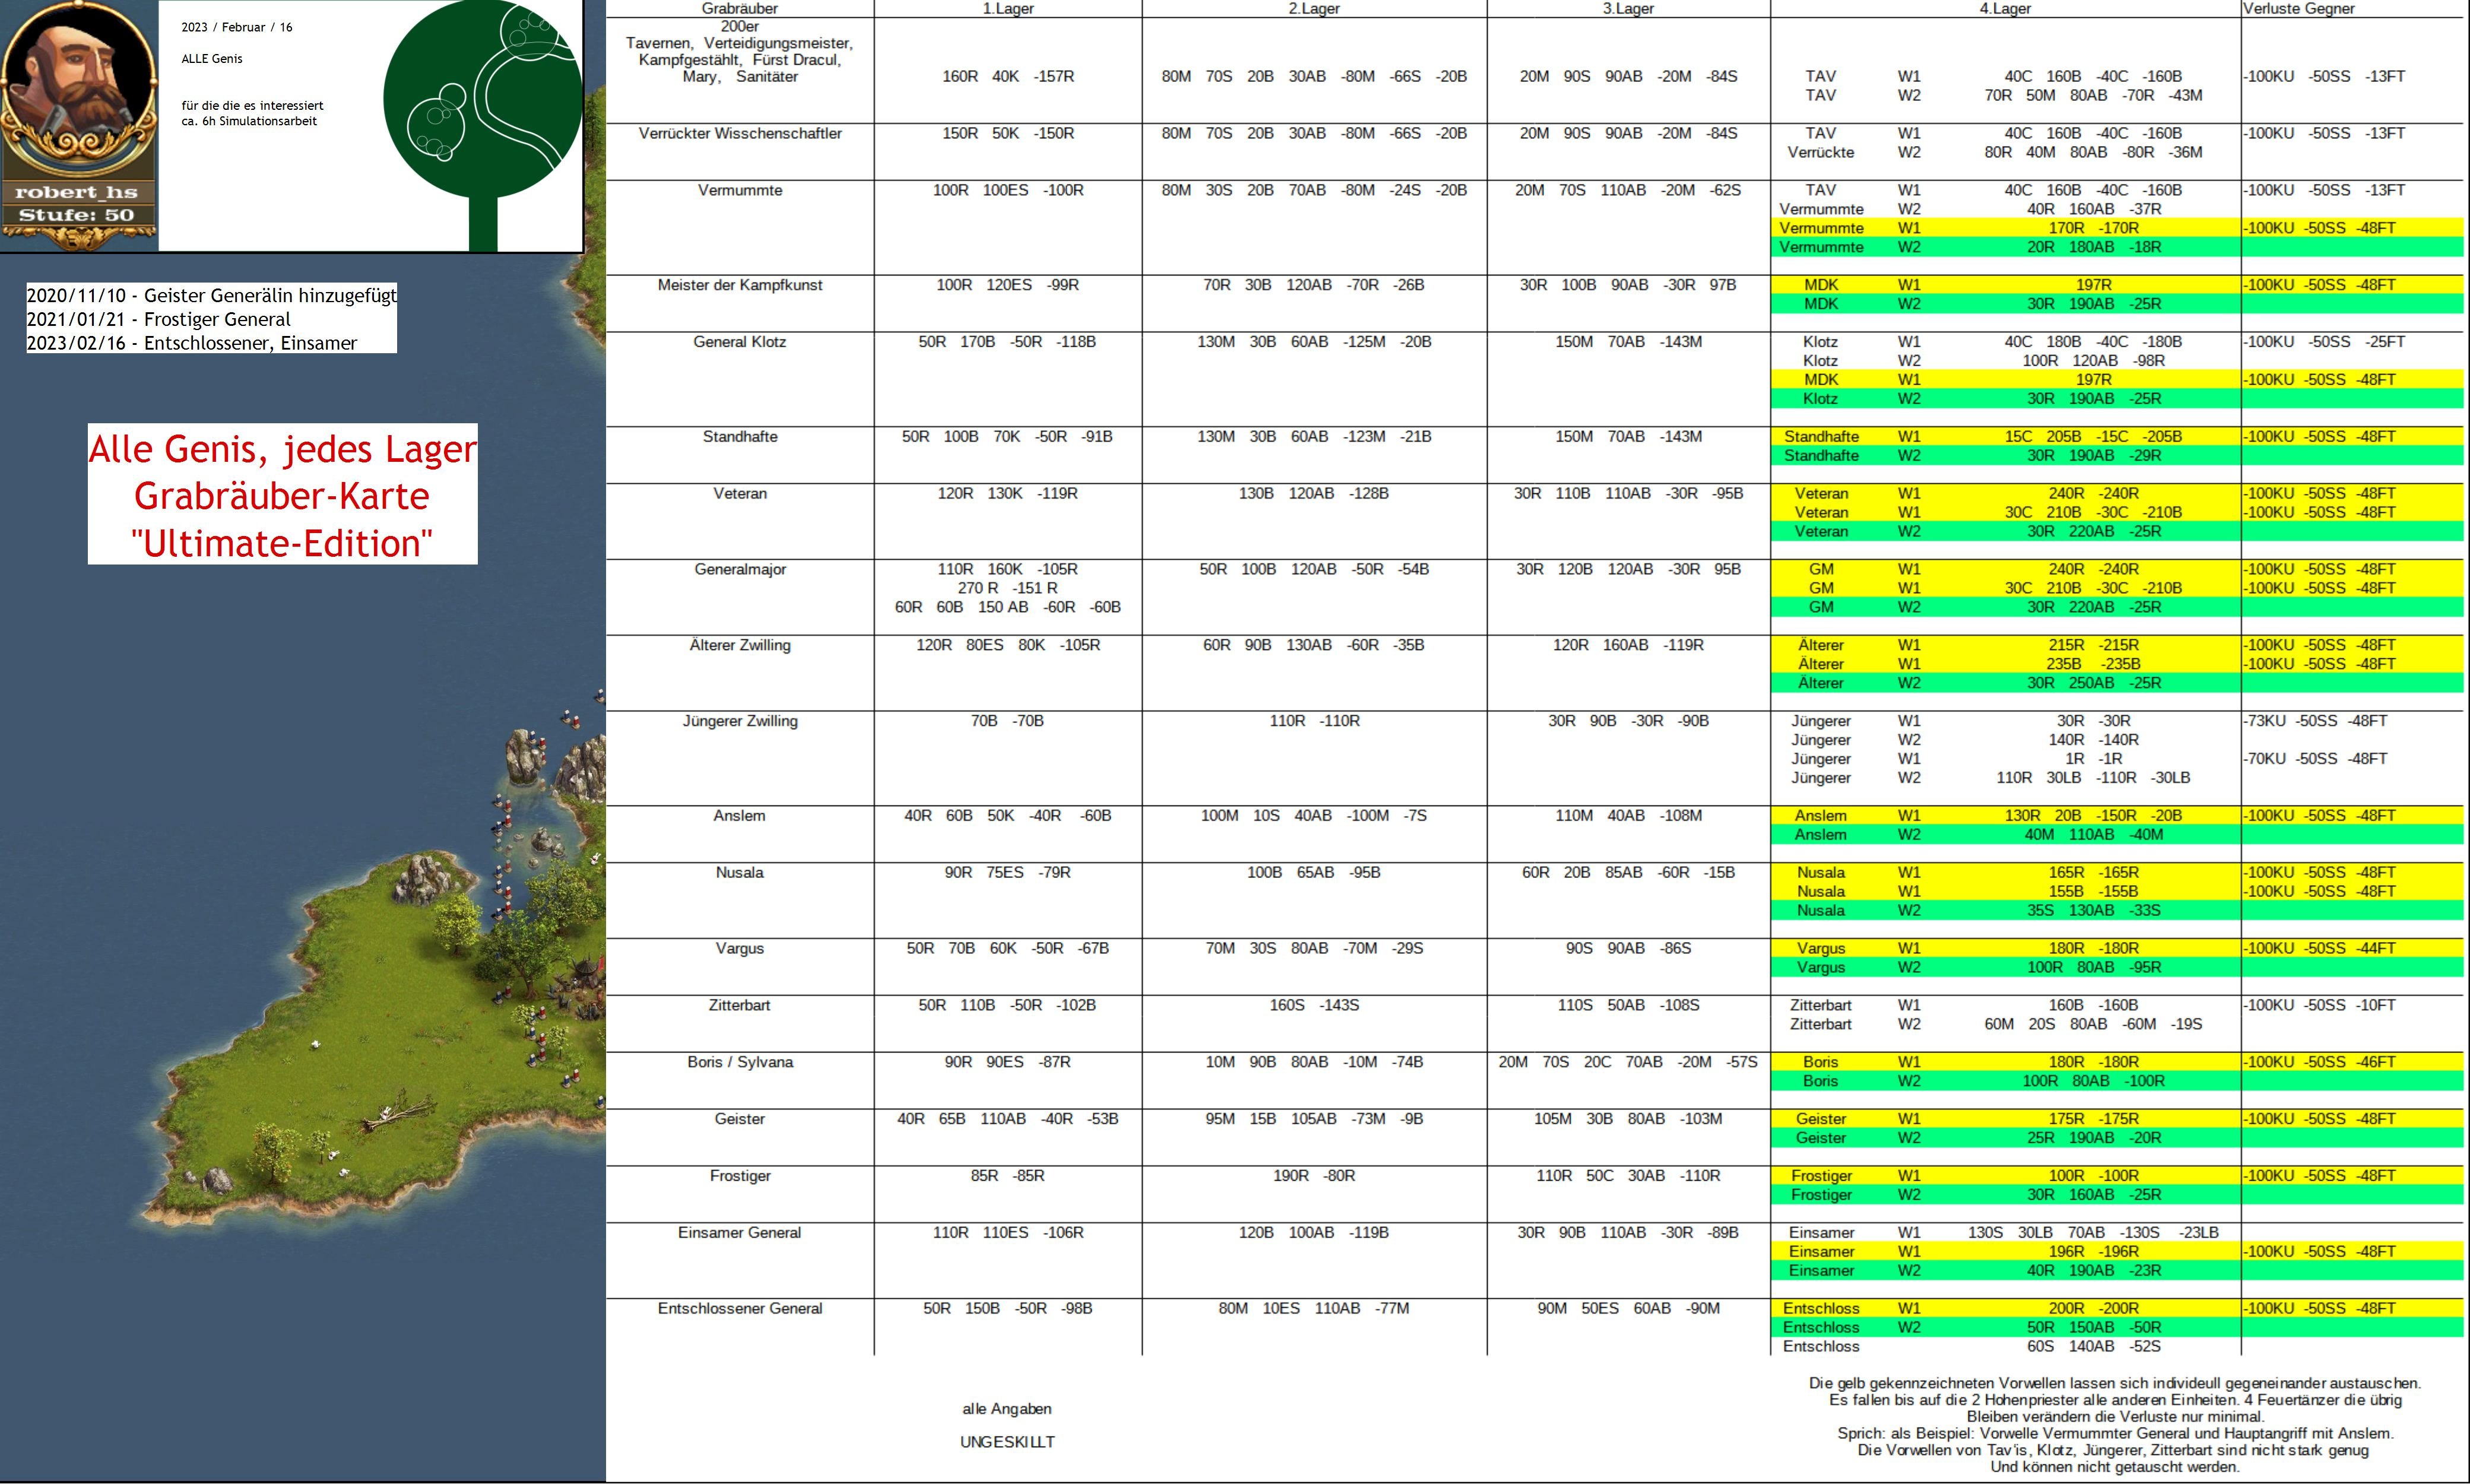Click the red Ultimate-Edition title text

pyautogui.click(x=282, y=543)
